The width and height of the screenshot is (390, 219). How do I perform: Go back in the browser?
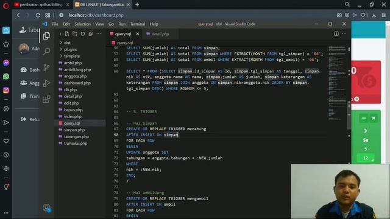[18, 15]
